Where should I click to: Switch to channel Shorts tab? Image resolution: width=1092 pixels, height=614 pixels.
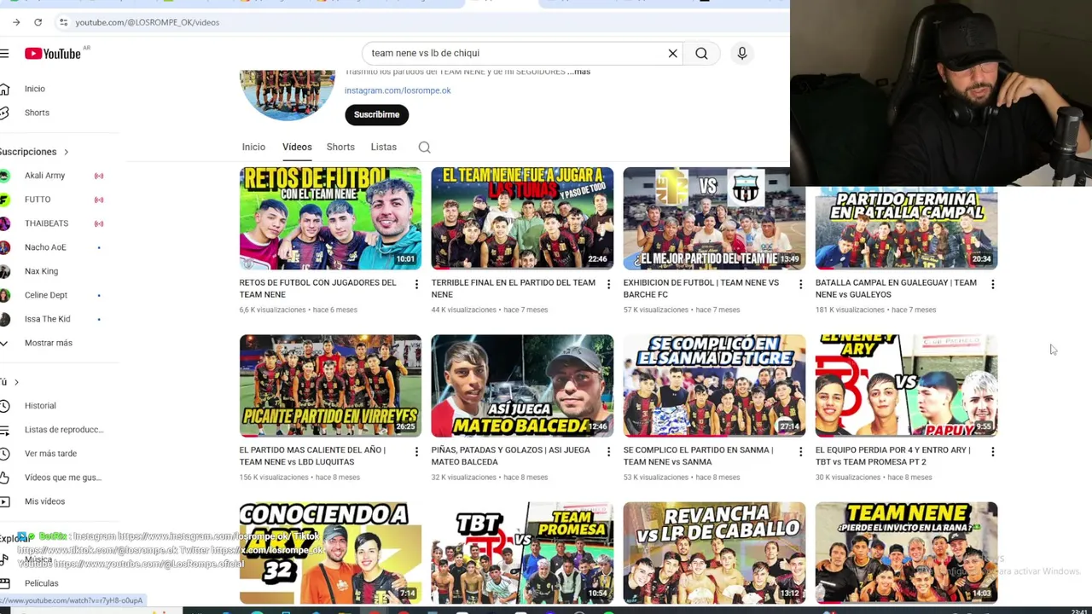[340, 147]
